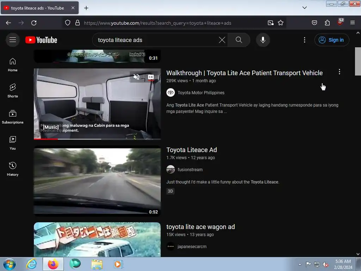Open the 0:31 video thumbnail at top
The height and width of the screenshot is (271, 361).
(x=97, y=56)
